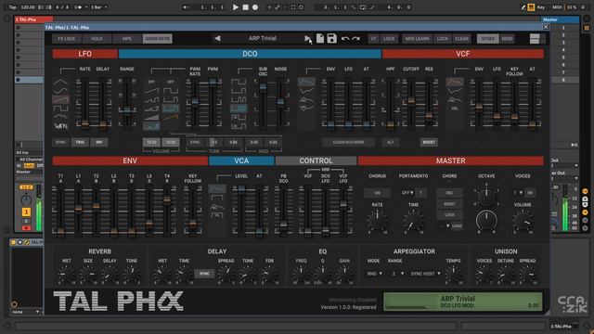Image resolution: width=594 pixels, height=334 pixels.
Task: Click the pencil tool icon in DAW toolbar
Action: 523,7
